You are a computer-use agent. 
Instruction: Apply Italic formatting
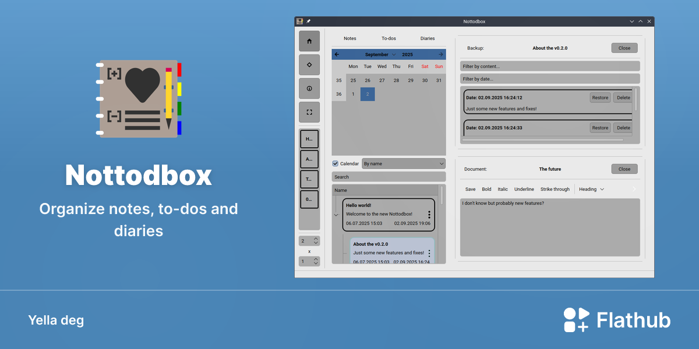[503, 189]
